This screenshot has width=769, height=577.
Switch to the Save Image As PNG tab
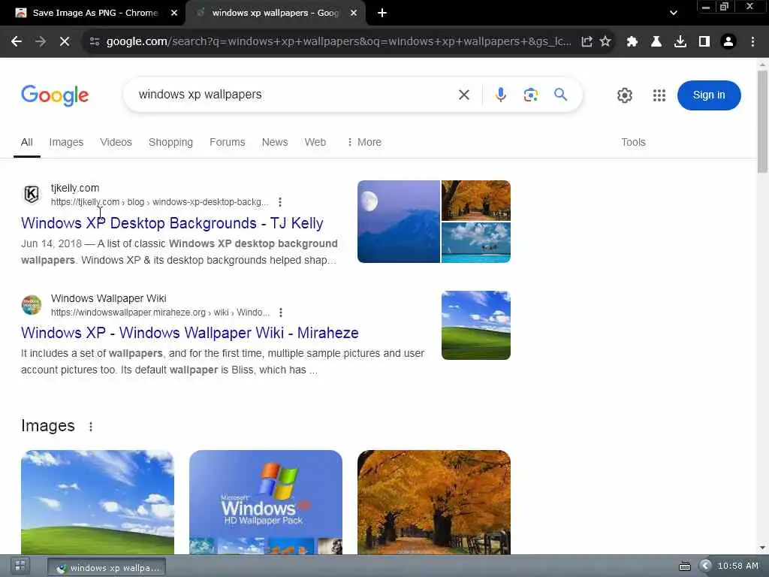[x=95, y=14]
